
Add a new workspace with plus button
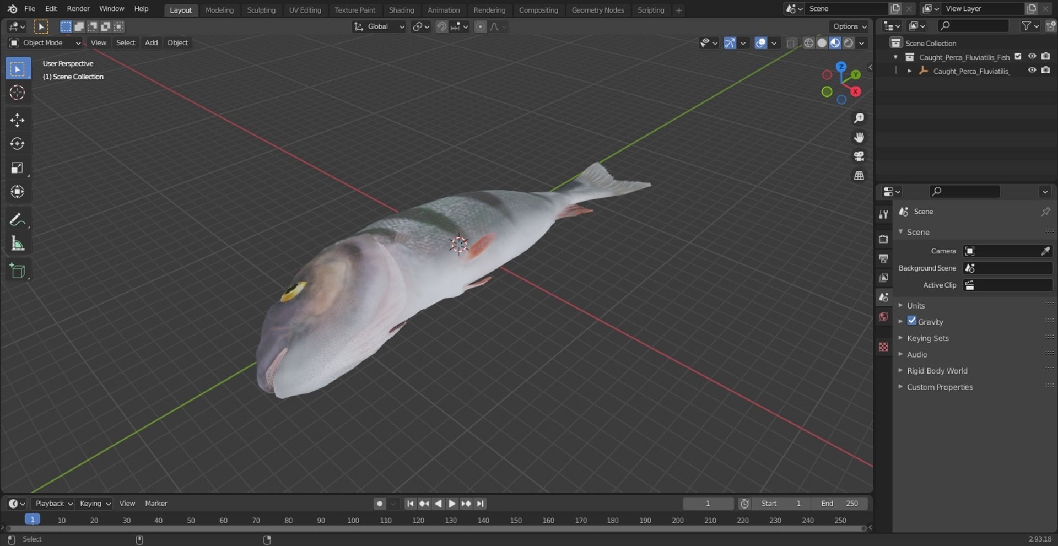[x=679, y=10]
